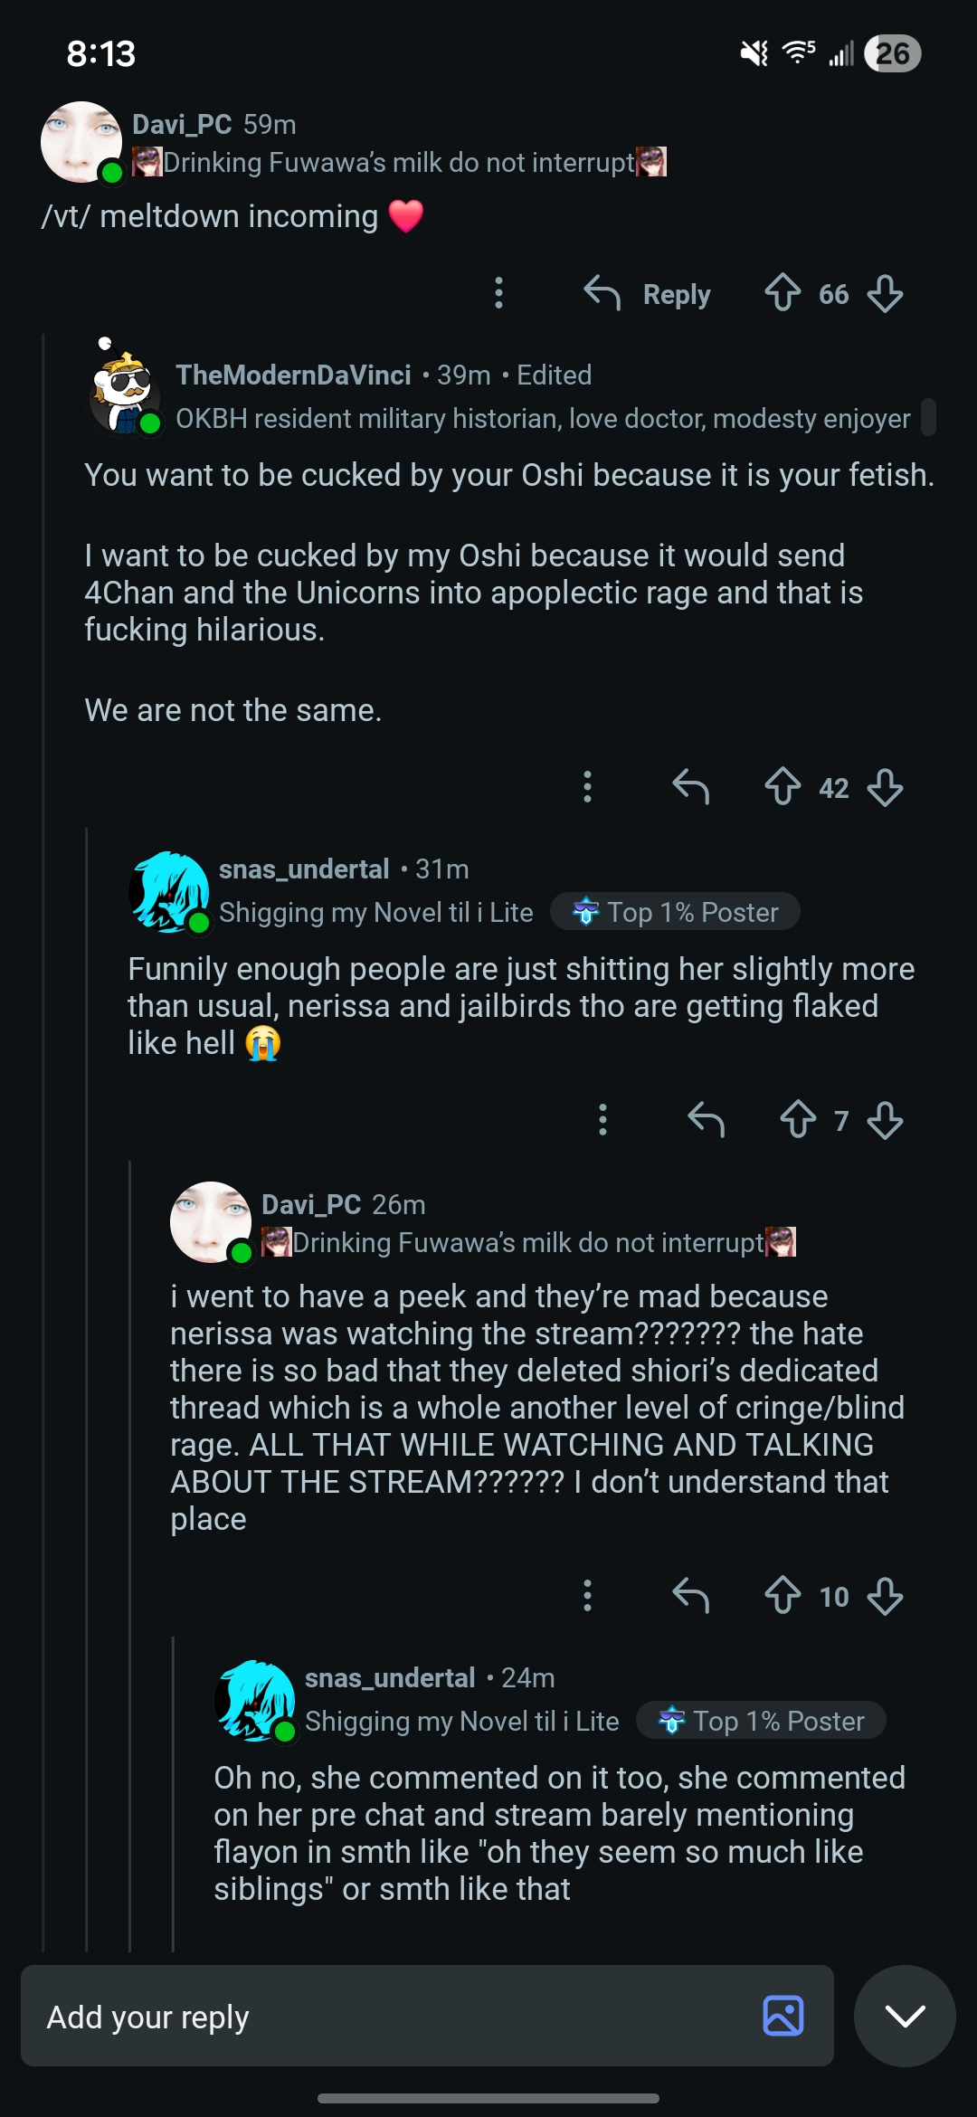Viewport: 977px width, 2117px height.
Task: Jump to next comment with chevron button
Action: [905, 2016]
